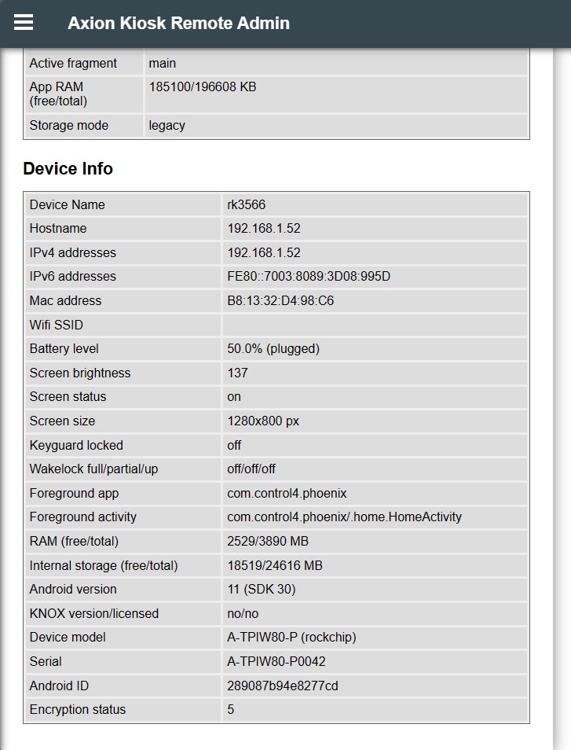Click the Foreground app value com.control4.phoenix
This screenshot has width=571, height=750.
coord(287,494)
